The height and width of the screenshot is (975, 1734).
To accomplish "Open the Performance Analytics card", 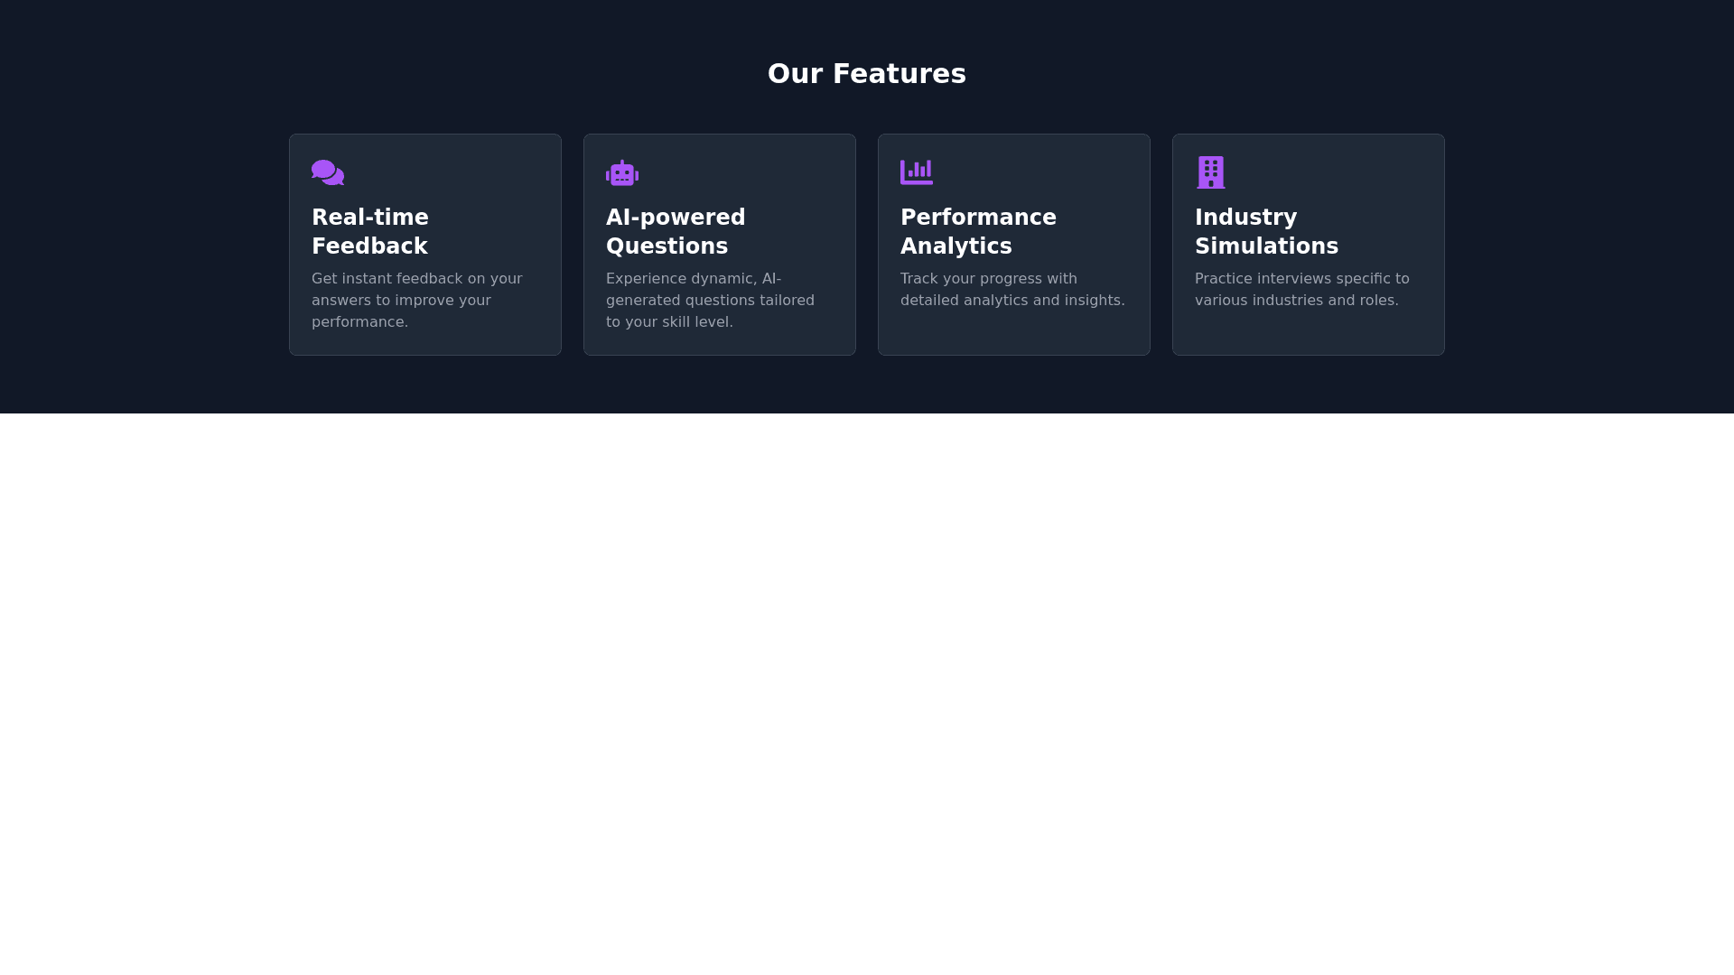I will [1013, 244].
